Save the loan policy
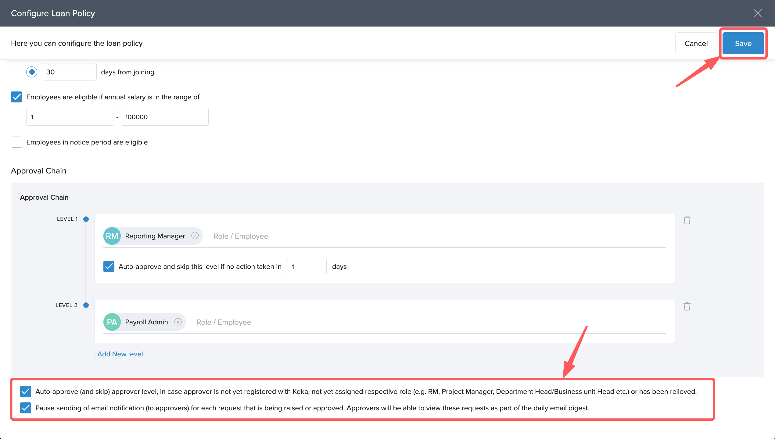 click(x=743, y=43)
